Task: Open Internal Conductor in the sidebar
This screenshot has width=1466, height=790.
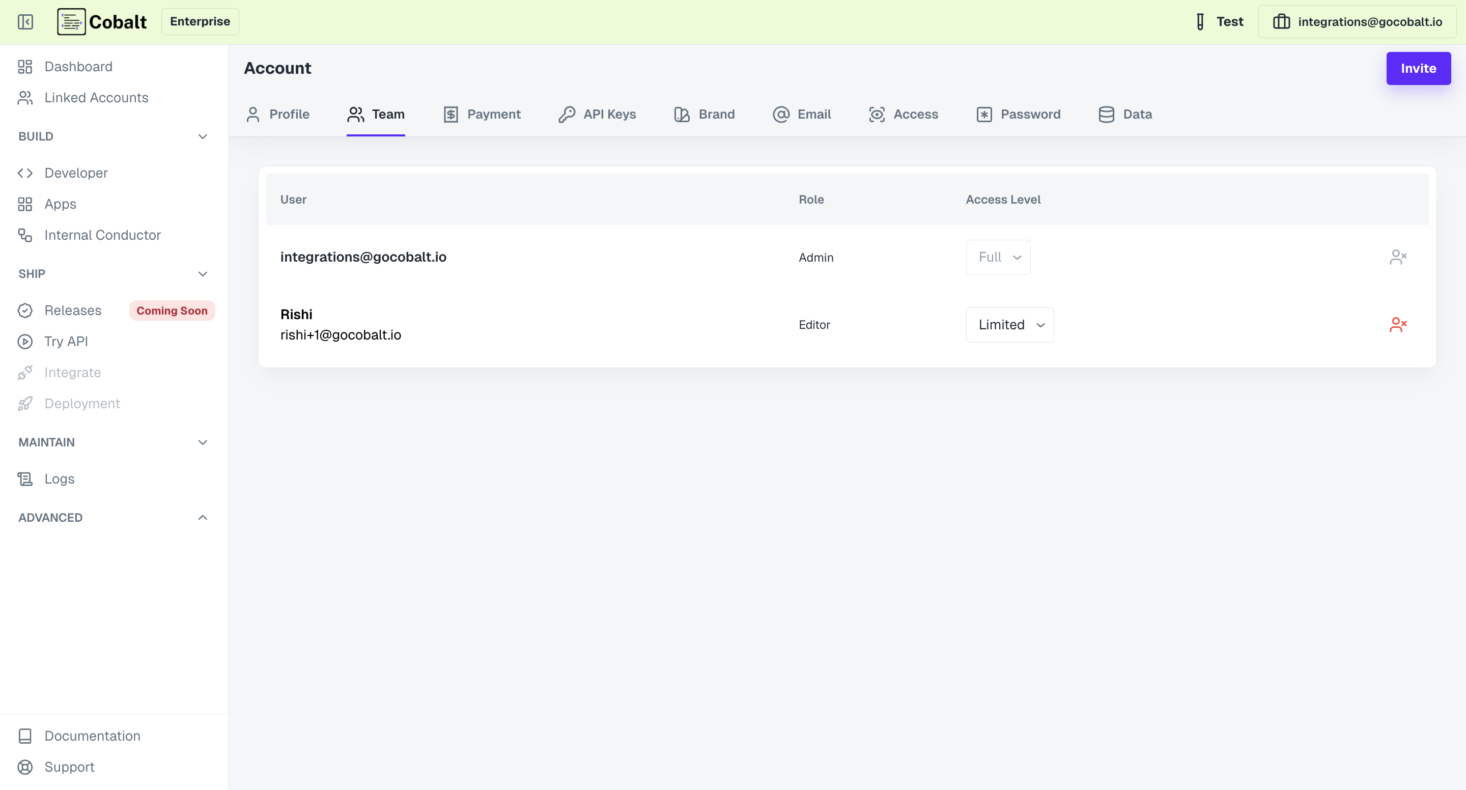Action: 102,235
